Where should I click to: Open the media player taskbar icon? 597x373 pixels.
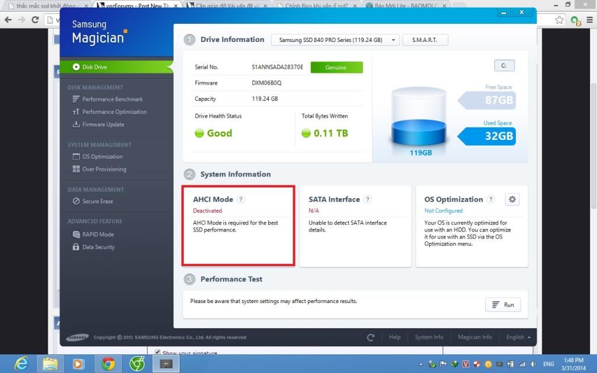pos(78,364)
